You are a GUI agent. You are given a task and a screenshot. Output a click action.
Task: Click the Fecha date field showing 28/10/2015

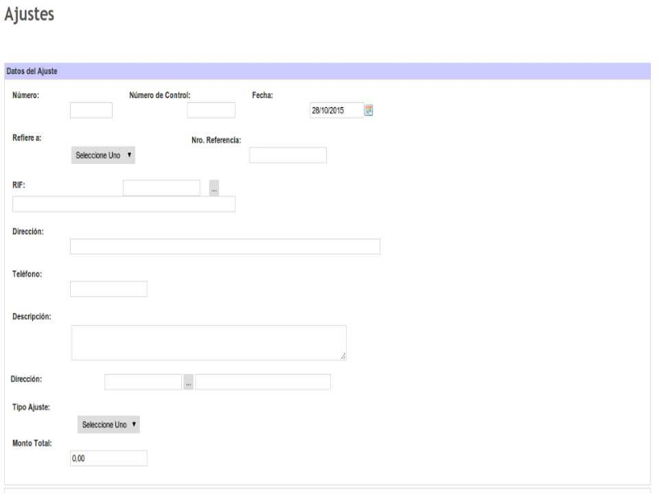336,110
